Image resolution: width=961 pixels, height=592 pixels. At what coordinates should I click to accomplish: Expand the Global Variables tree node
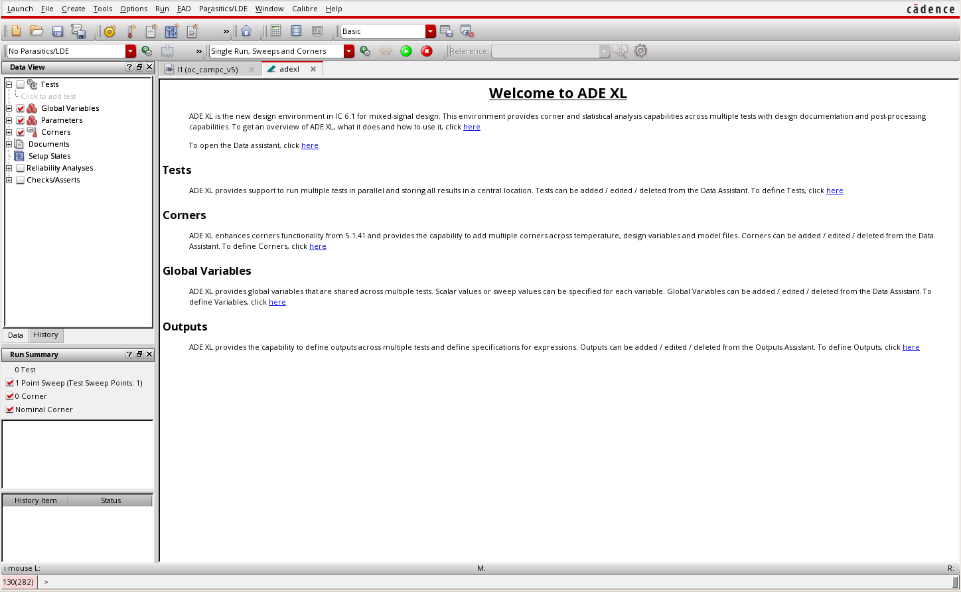click(x=9, y=108)
